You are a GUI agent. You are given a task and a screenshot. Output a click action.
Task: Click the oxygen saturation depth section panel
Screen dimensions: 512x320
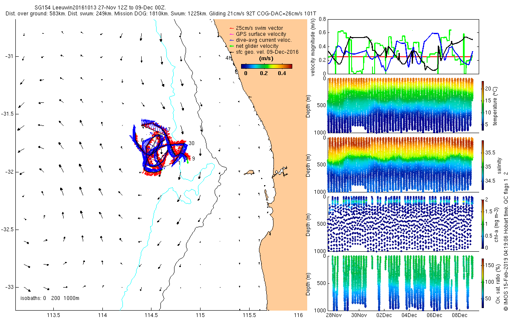[403, 283]
